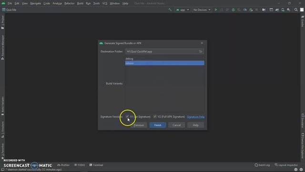305x172 pixels.
Task: Open the Run menu
Action: tap(88, 3)
